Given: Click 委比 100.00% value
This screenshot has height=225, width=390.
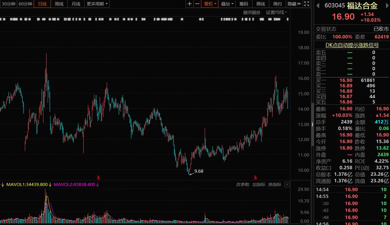Looking at the screenshot, I should coord(342,37).
